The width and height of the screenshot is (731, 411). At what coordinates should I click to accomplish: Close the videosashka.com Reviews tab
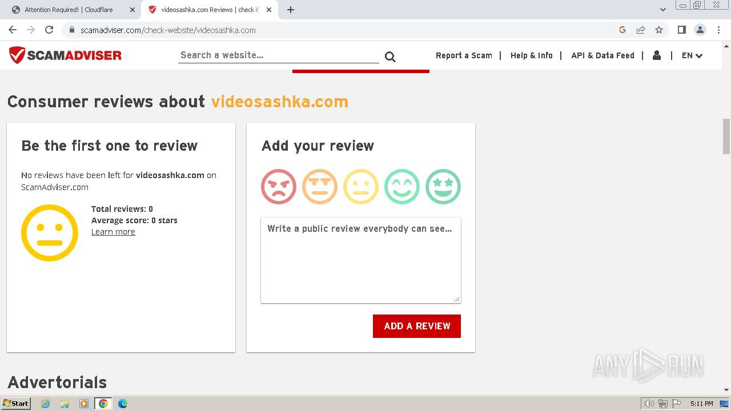(x=269, y=10)
